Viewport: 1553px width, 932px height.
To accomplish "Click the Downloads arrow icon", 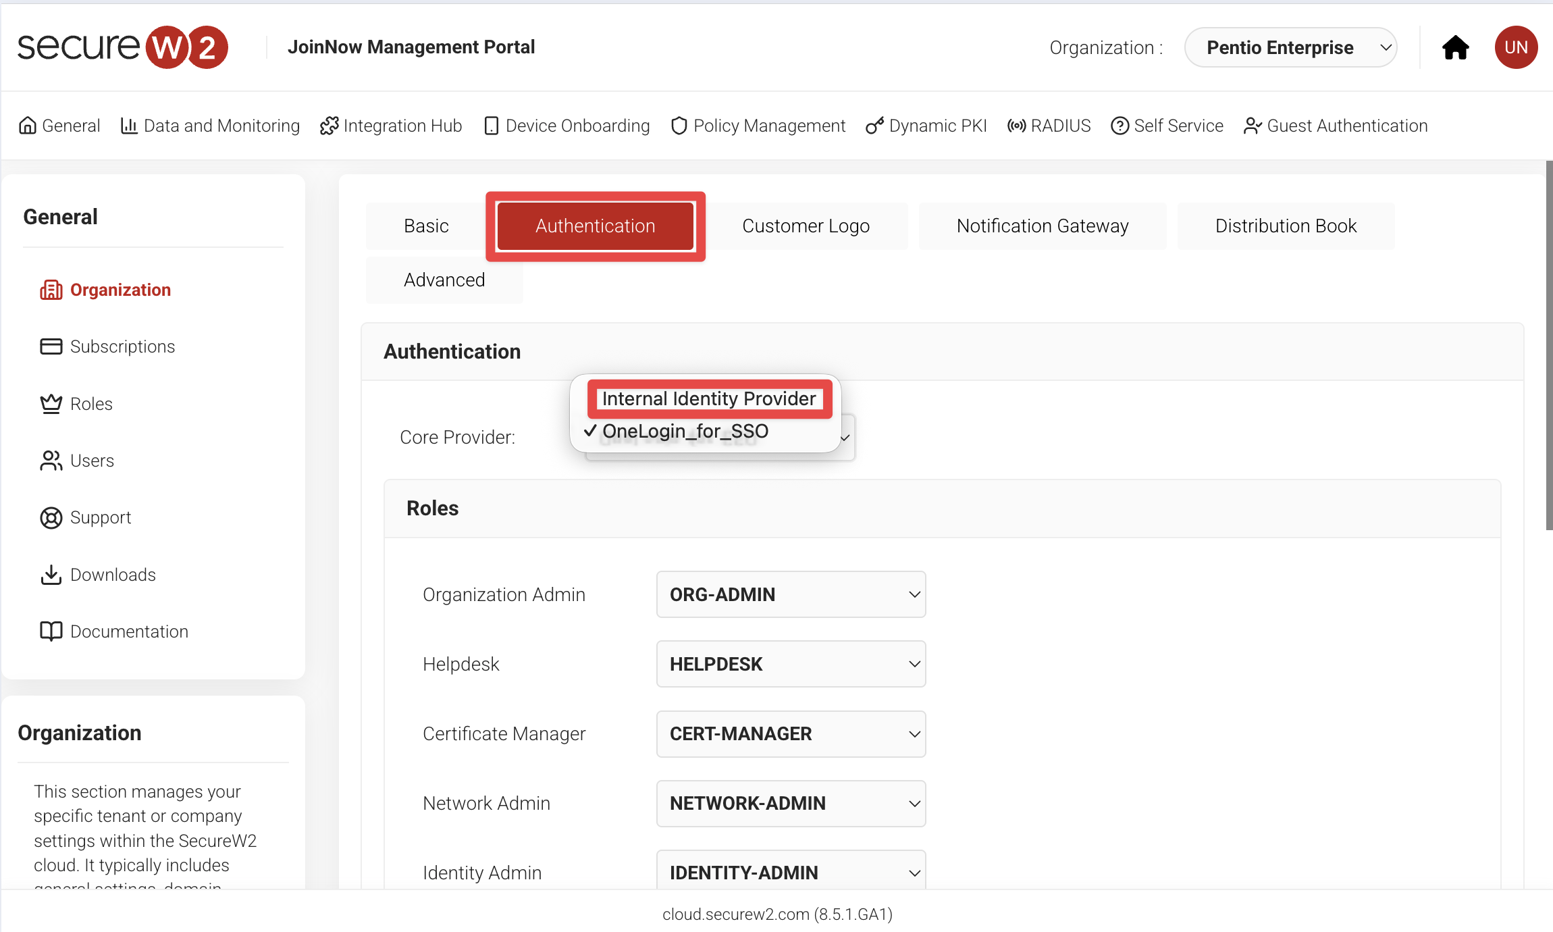I will tap(51, 575).
